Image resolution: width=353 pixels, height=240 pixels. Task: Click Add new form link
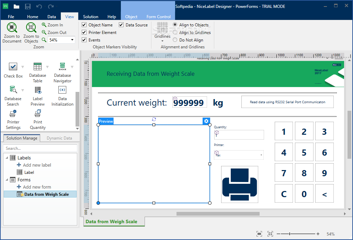[37, 187]
